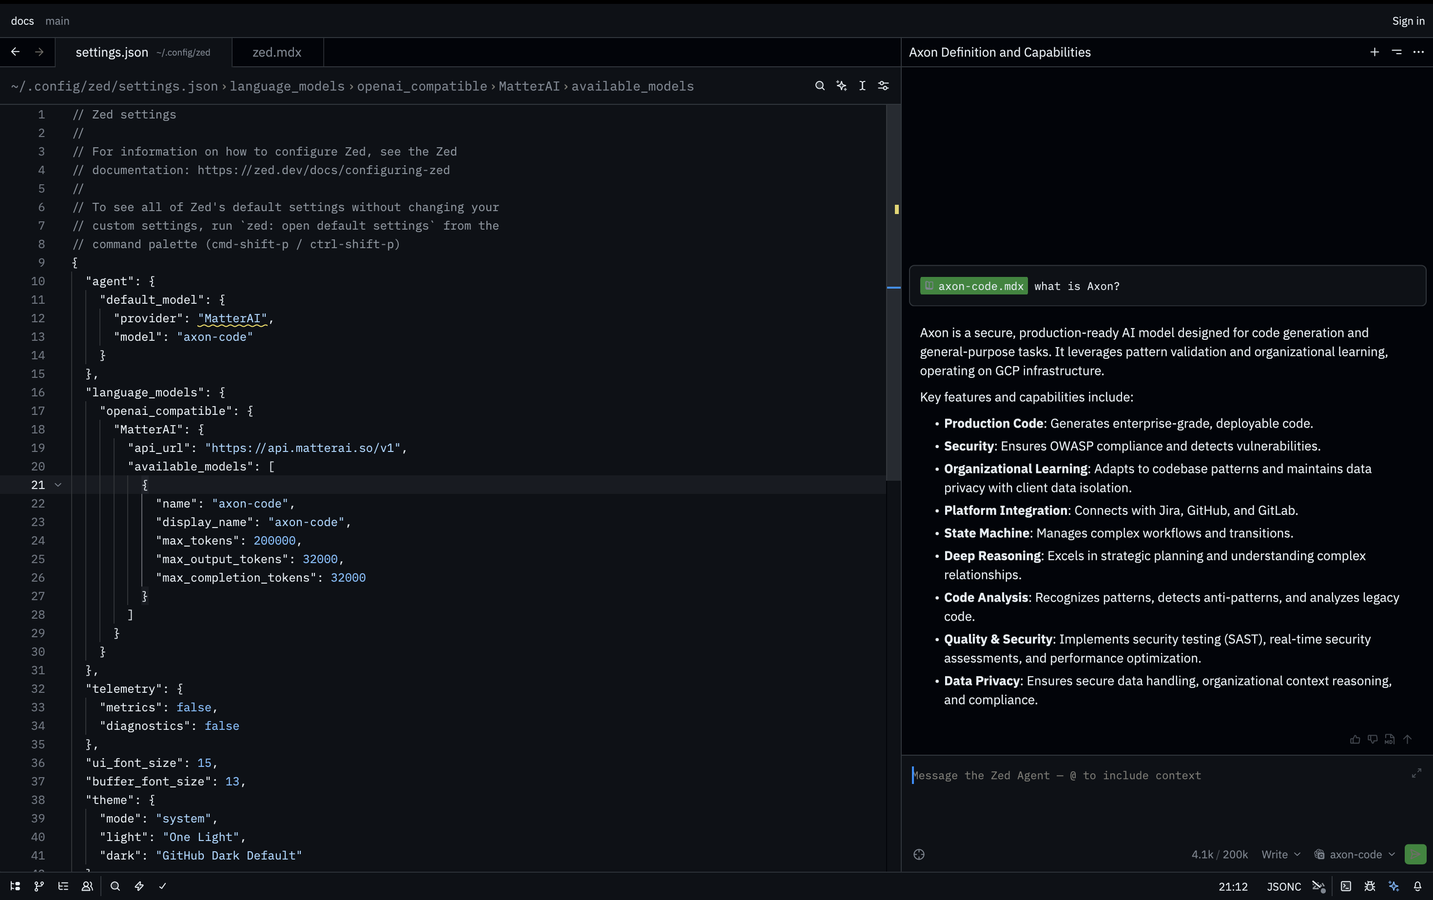Open the outline panel icon
Image resolution: width=1433 pixels, height=900 pixels.
point(63,886)
